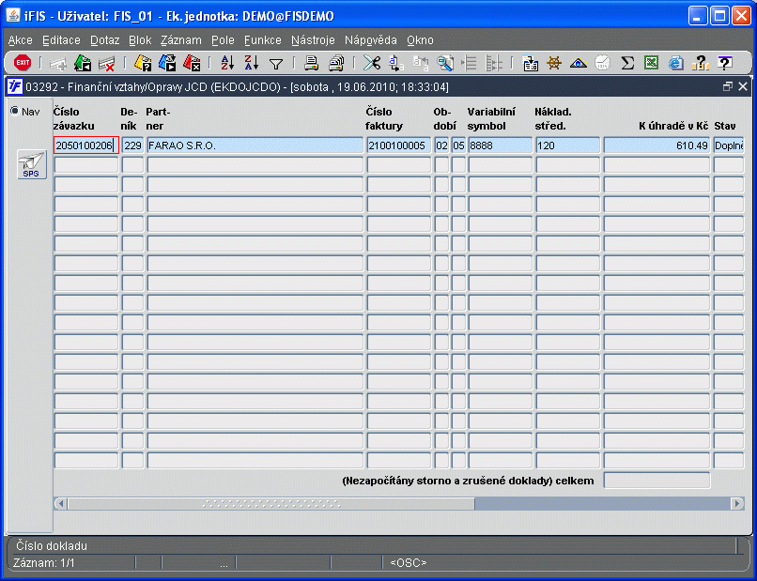757x581 pixels.
Task: Click the období field showing 05
Action: (x=458, y=145)
